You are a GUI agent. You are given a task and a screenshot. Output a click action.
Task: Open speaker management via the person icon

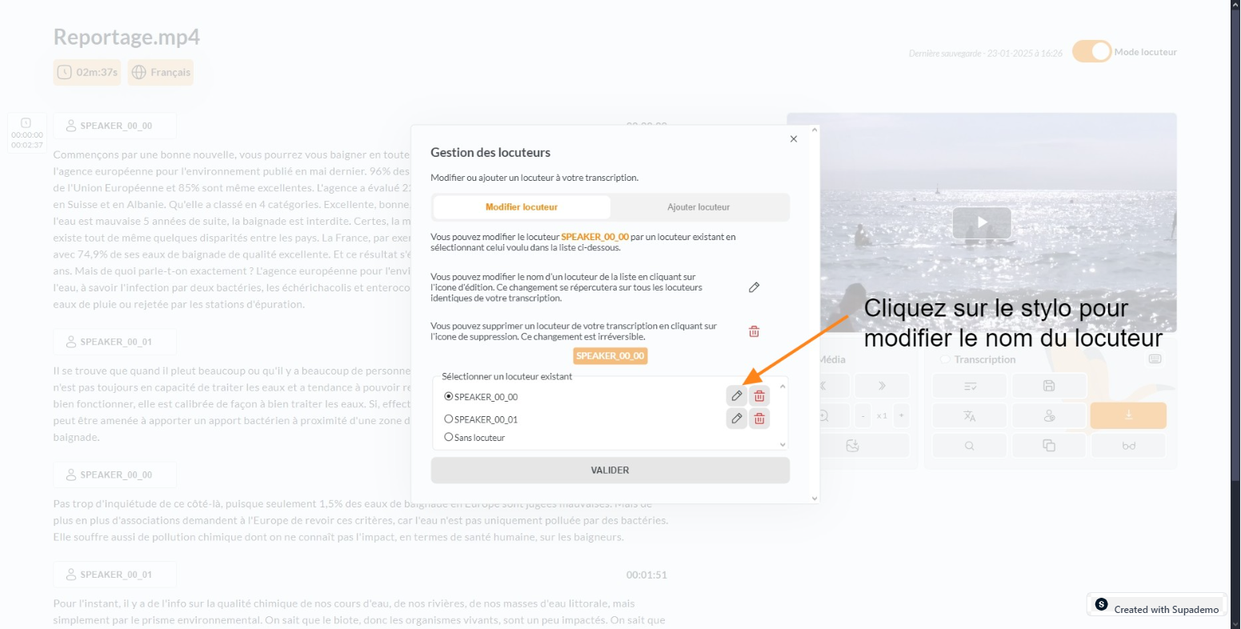1049,416
